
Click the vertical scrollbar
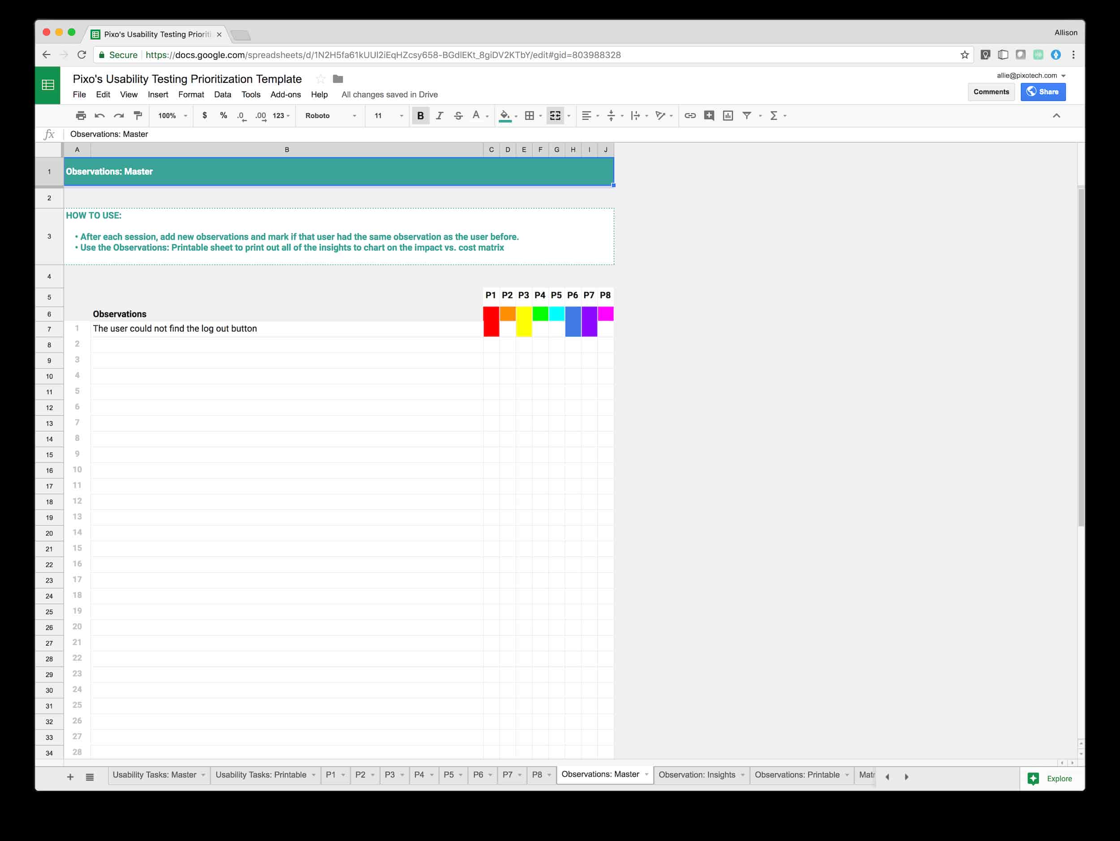coord(1081,357)
